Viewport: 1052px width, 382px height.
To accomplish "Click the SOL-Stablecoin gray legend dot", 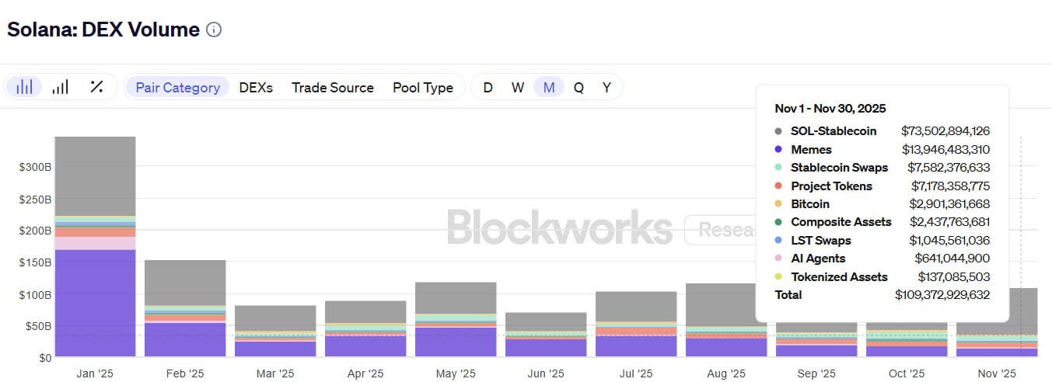I will [779, 131].
